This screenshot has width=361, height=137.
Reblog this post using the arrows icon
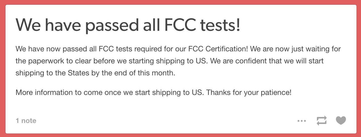(322, 120)
